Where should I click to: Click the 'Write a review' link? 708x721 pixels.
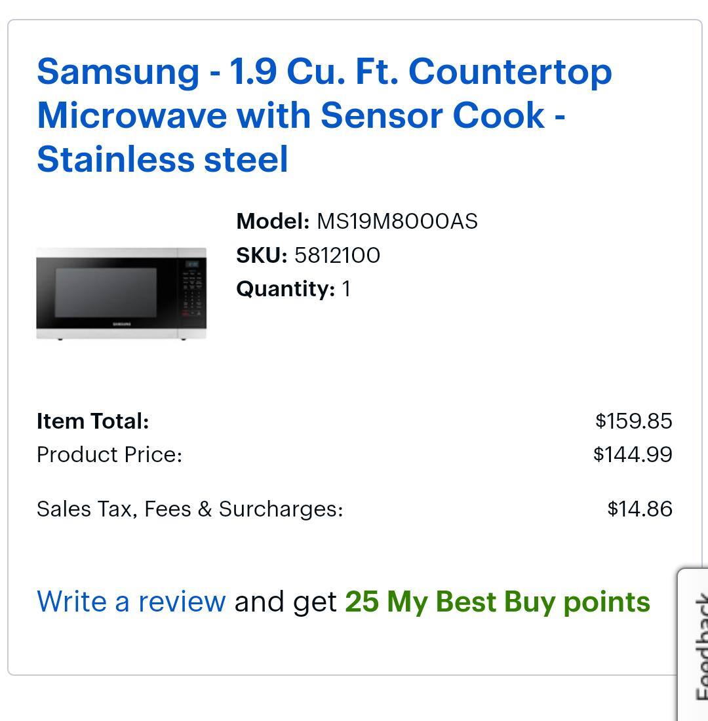(131, 602)
